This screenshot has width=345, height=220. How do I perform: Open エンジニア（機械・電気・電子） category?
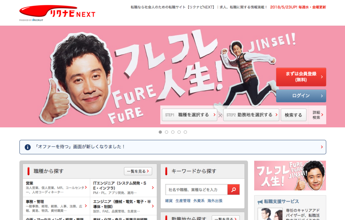[x=123, y=206]
